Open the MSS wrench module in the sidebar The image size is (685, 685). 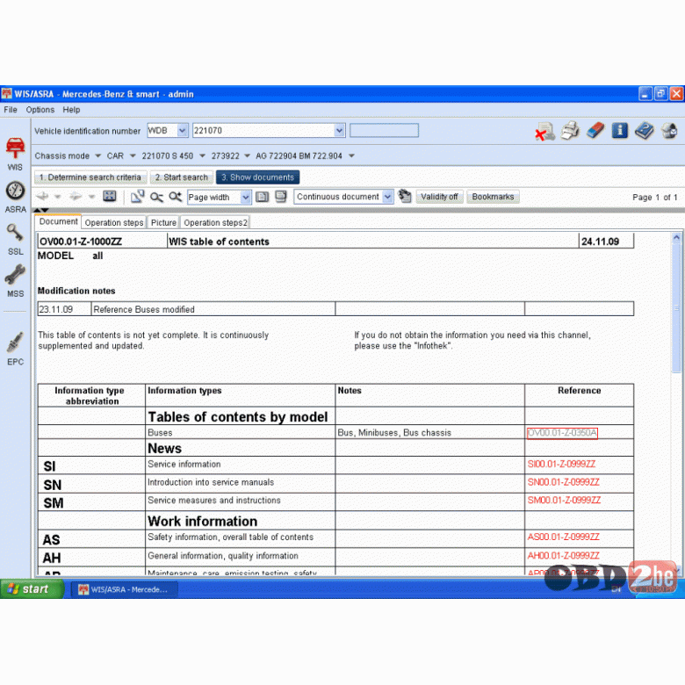pos(15,281)
